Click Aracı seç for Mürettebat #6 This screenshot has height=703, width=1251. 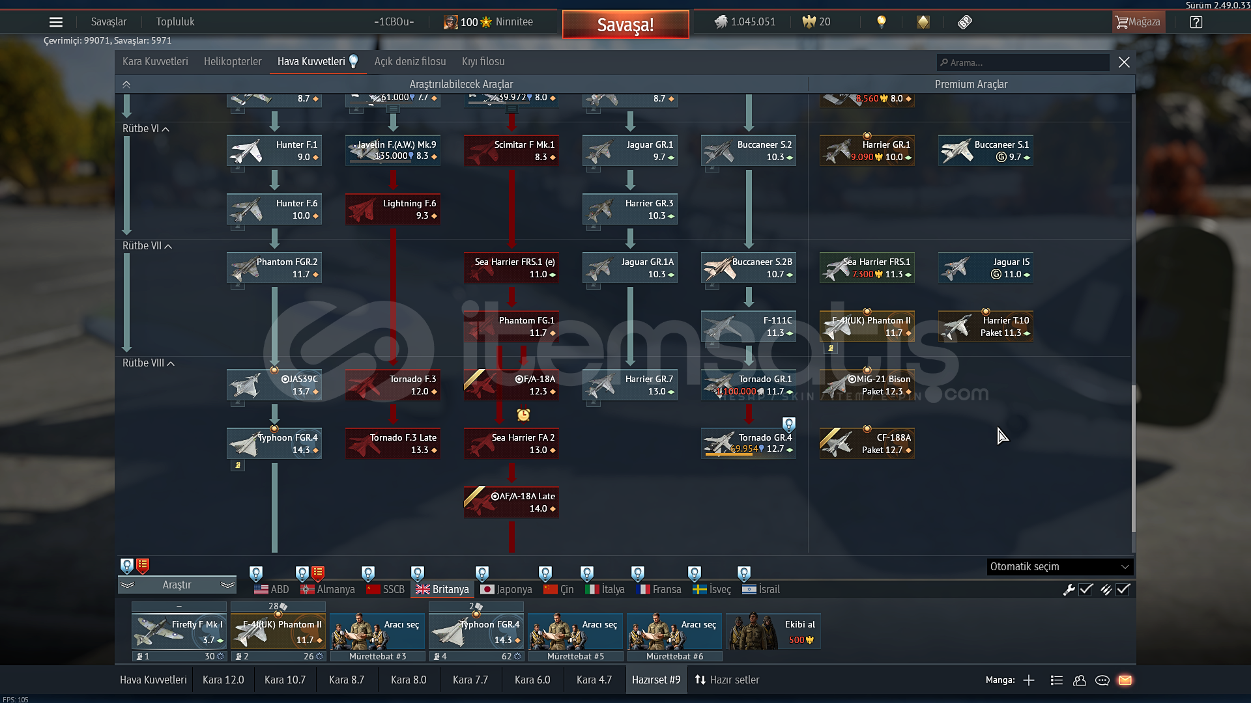(x=674, y=631)
